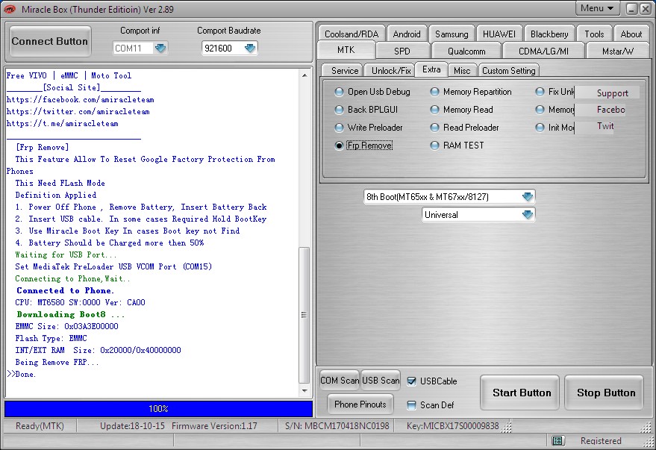
Task: Open the Comport Baudrate dropdown arrow
Action: tap(250, 48)
